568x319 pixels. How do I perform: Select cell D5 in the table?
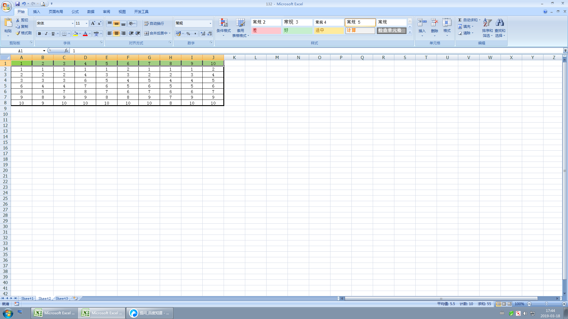pos(85,86)
